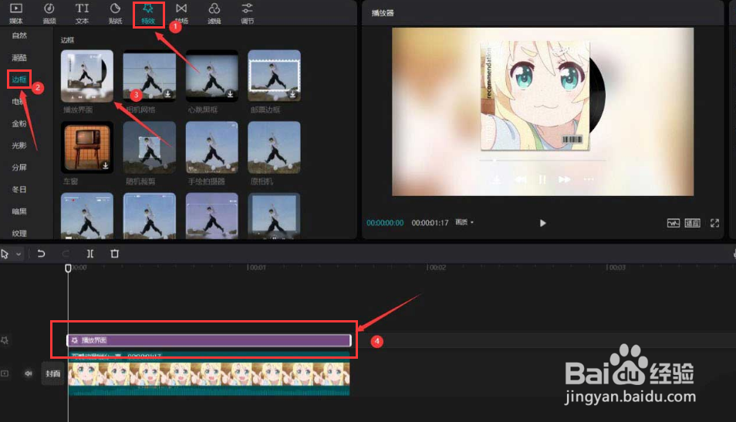Click the timeline playhead handle

[x=68, y=268]
